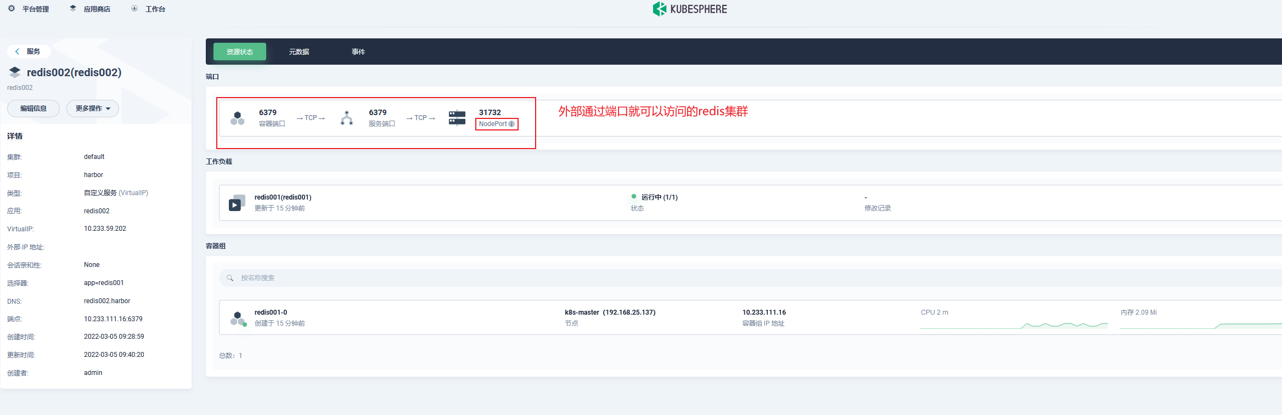This screenshot has height=415, width=1282.
Task: Click the 容器端口 6379 value
Action: pos(268,112)
